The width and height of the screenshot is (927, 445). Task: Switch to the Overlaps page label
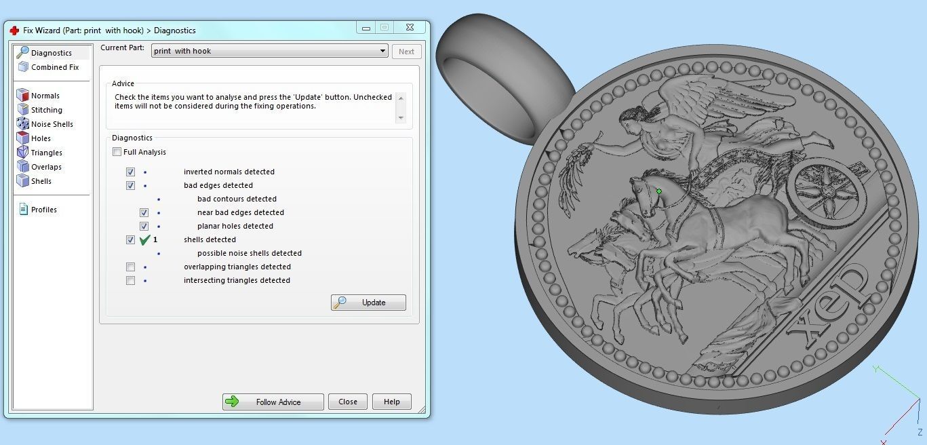[47, 167]
